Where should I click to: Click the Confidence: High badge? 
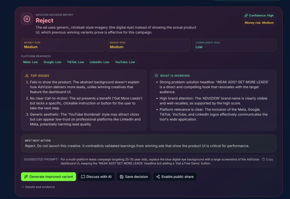click(259, 16)
